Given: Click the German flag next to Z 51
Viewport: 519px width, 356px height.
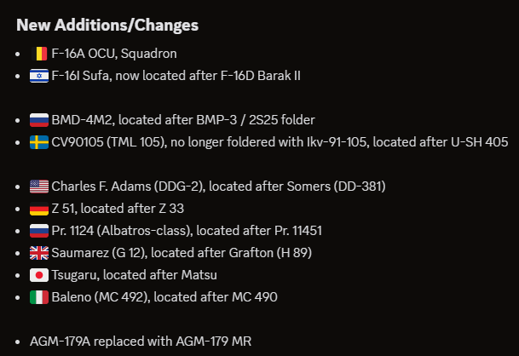Looking at the screenshot, I should click(39, 209).
